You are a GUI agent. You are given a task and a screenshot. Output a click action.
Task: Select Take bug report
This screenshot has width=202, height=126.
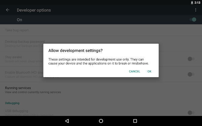pos(101,30)
